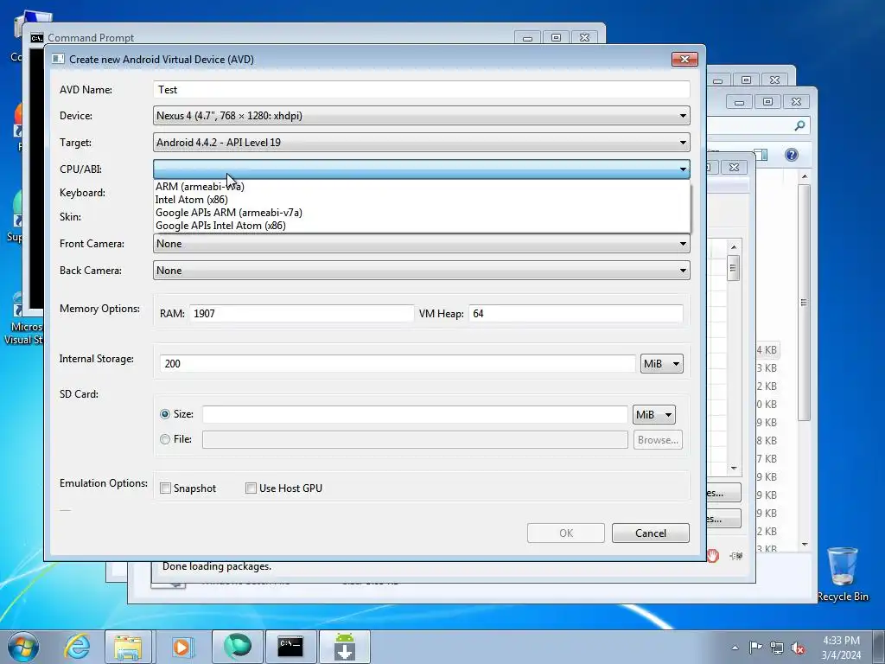This screenshot has width=885, height=664.
Task: Select the SD Card File radio button
Action: coord(165,438)
